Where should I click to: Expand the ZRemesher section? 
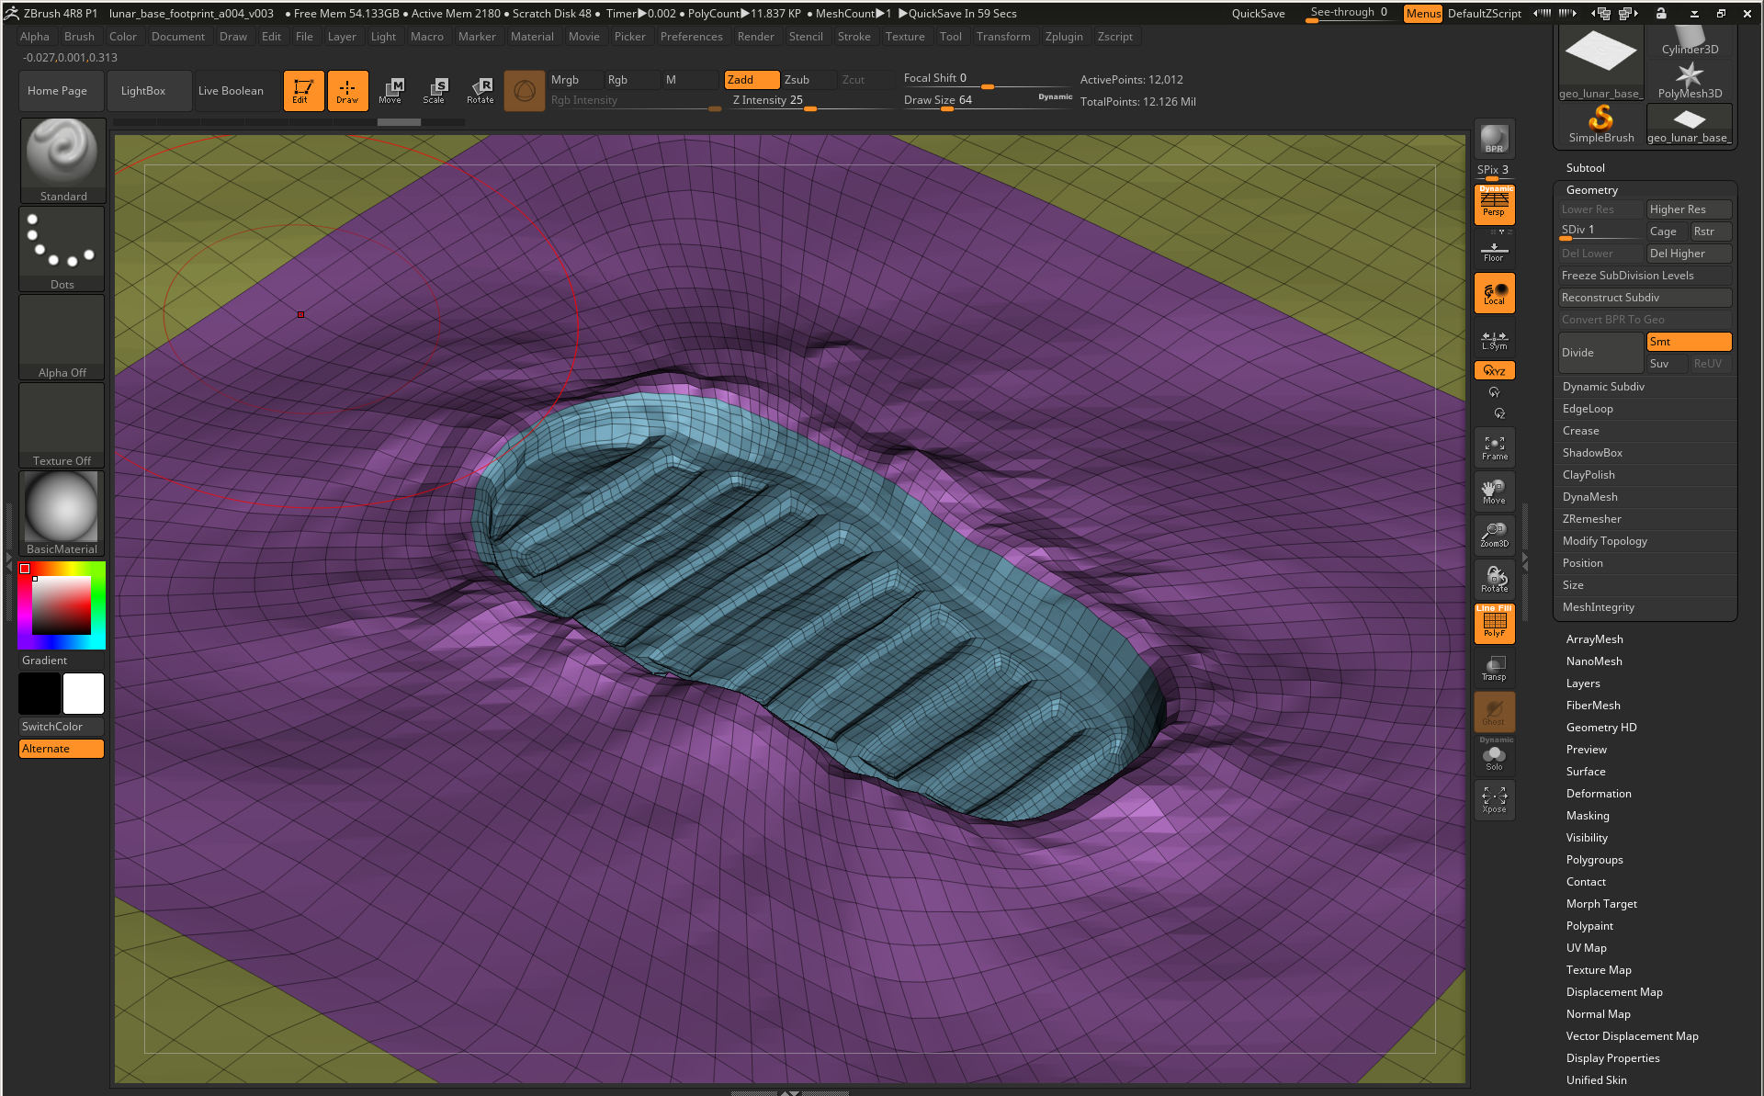pos(1591,519)
